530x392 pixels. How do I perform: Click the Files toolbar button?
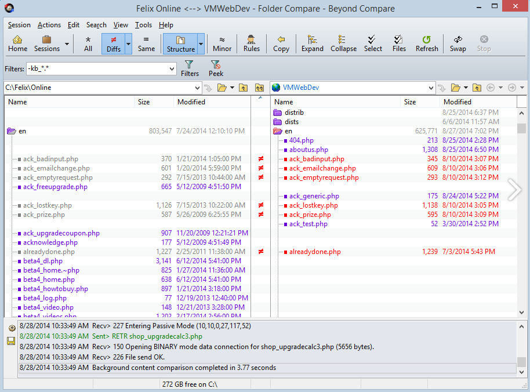tap(399, 44)
